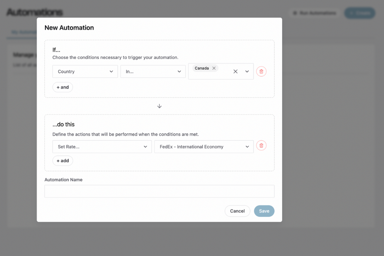Save the new automation
The height and width of the screenshot is (256, 384).
pyautogui.click(x=264, y=211)
